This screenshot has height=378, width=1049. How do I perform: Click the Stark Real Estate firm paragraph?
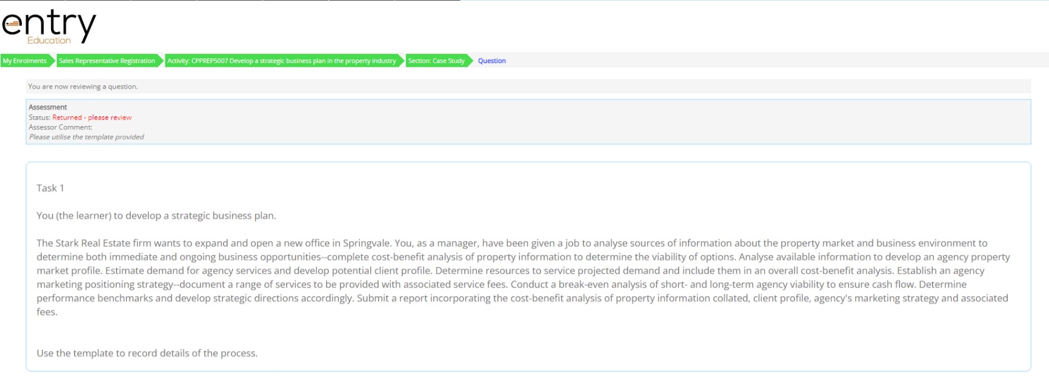(524, 277)
